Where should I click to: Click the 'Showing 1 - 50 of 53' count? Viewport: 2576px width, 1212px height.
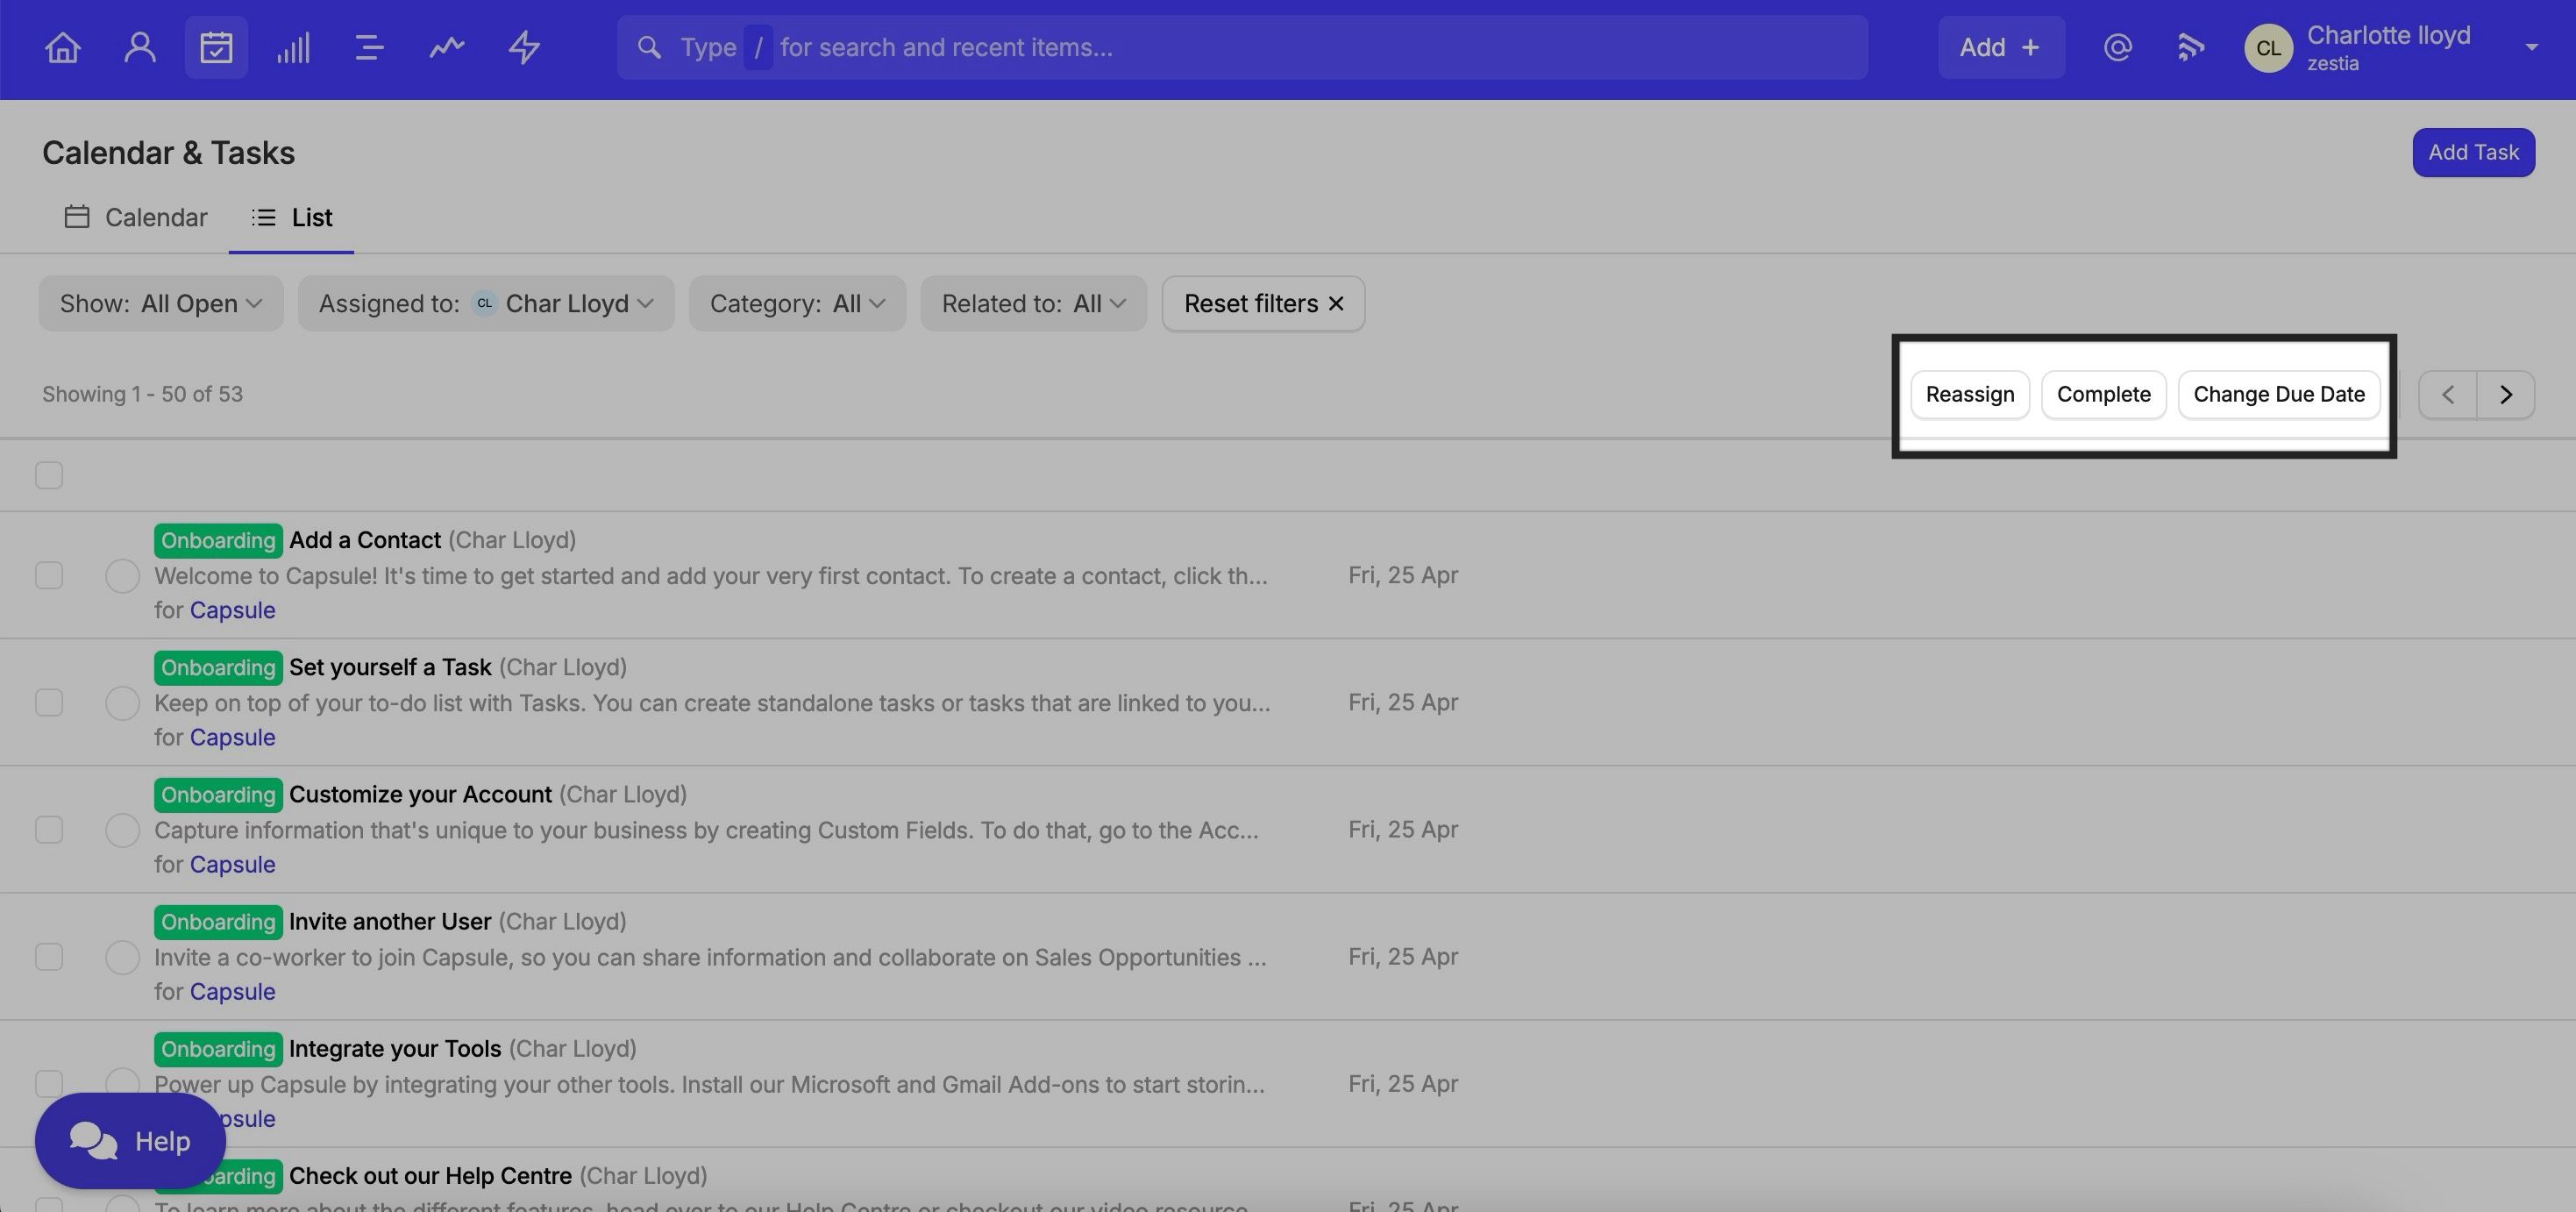tap(142, 395)
